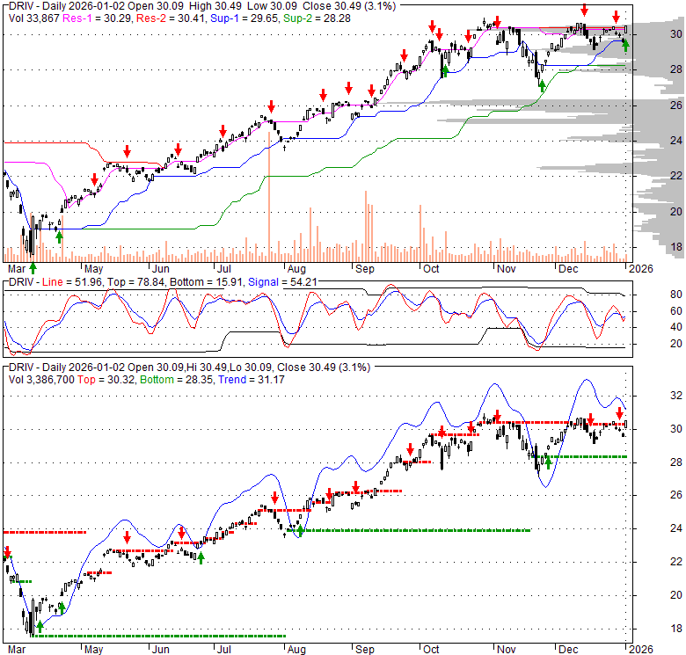This screenshot has width=686, height=655.
Task: Click the 'Dec' label on bottom chart axis
Action: click(x=568, y=650)
